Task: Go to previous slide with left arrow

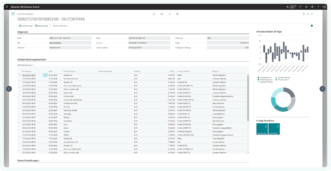Action: tap(9, 89)
